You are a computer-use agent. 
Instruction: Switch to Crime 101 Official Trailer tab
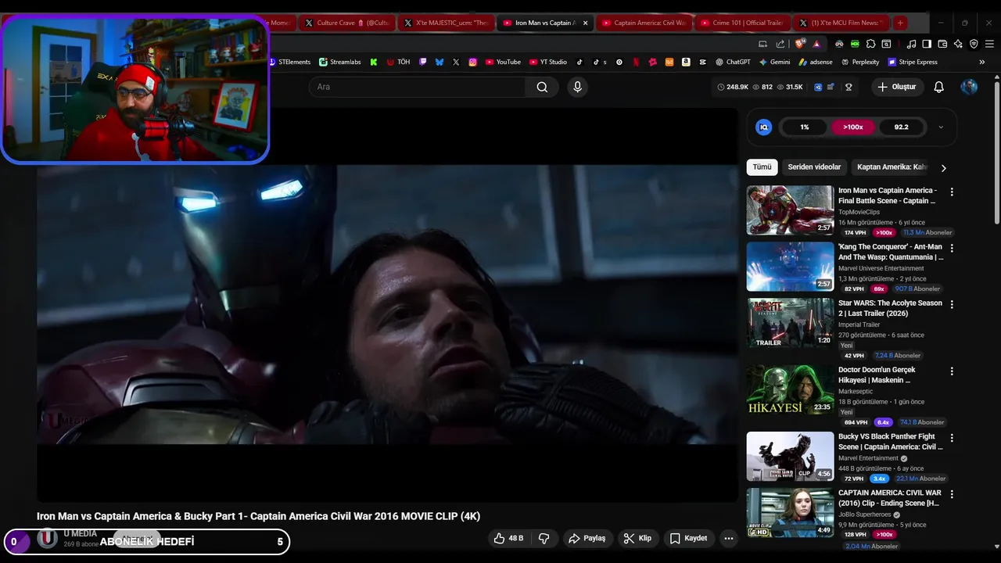(741, 23)
